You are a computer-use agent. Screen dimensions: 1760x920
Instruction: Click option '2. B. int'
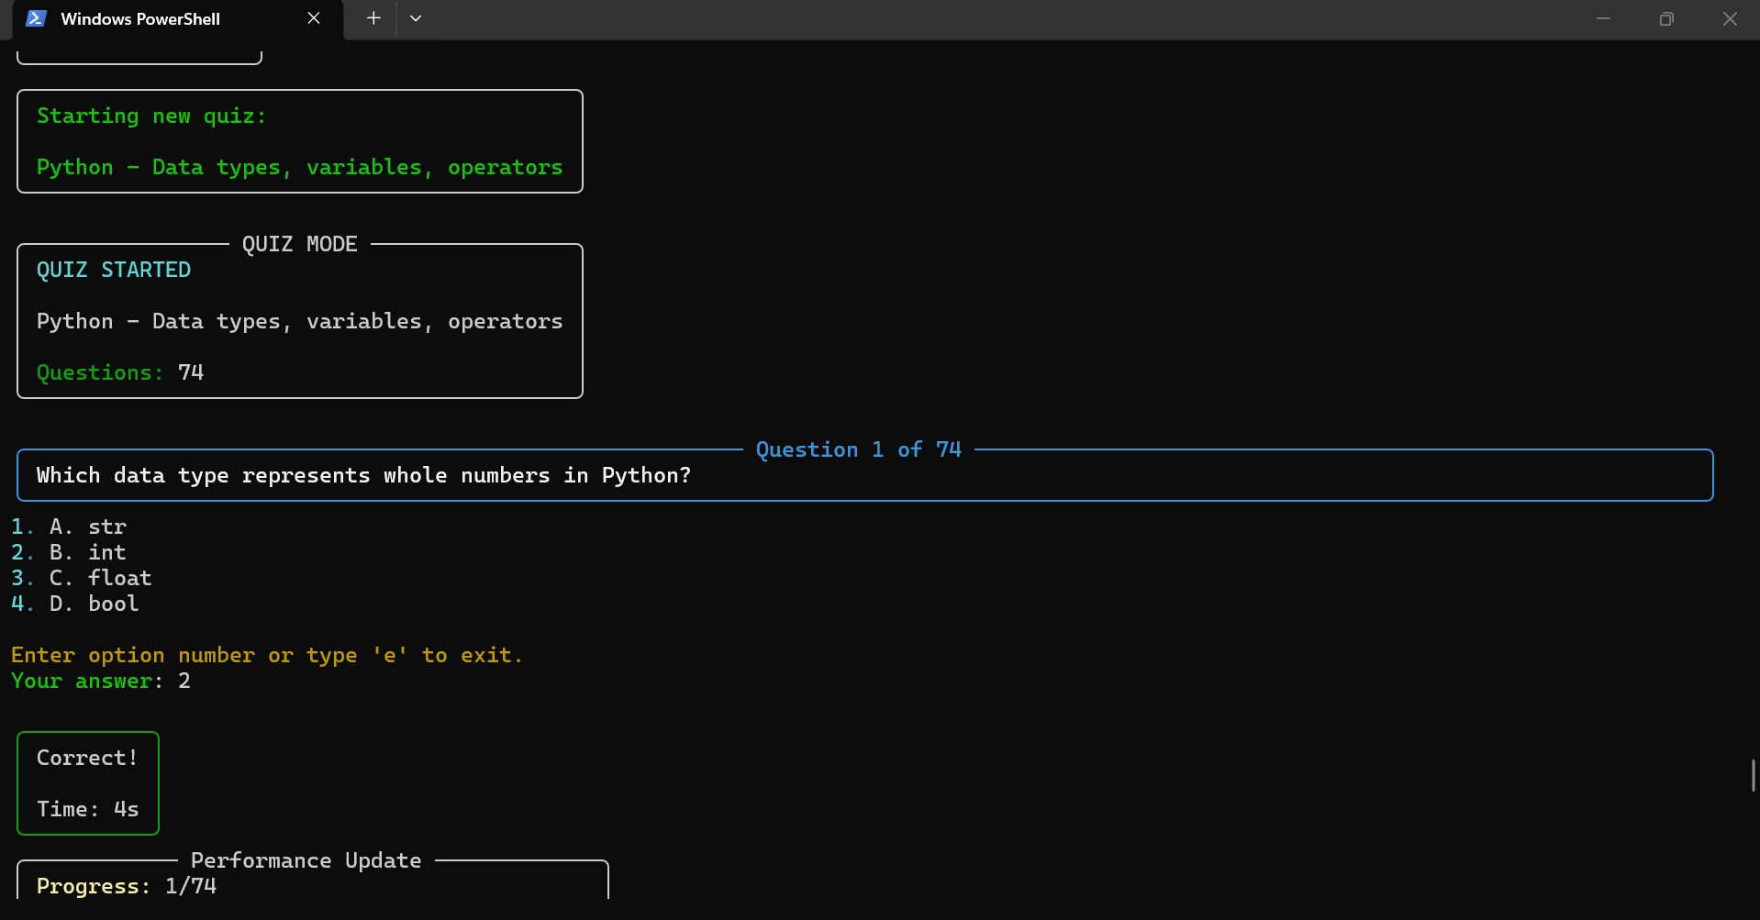(x=69, y=552)
